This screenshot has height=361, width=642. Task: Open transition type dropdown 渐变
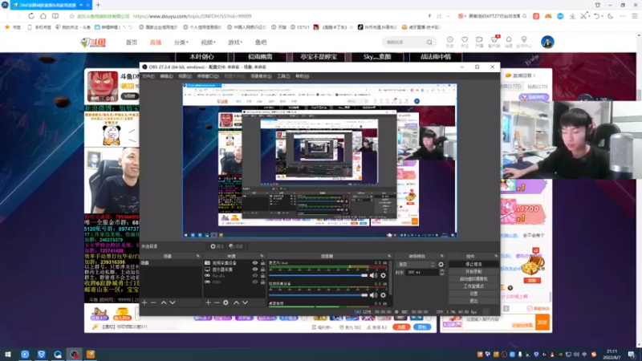click(416, 265)
